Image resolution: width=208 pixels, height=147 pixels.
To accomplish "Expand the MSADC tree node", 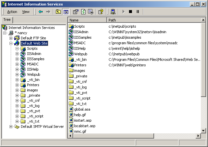I will pos(17,64).
